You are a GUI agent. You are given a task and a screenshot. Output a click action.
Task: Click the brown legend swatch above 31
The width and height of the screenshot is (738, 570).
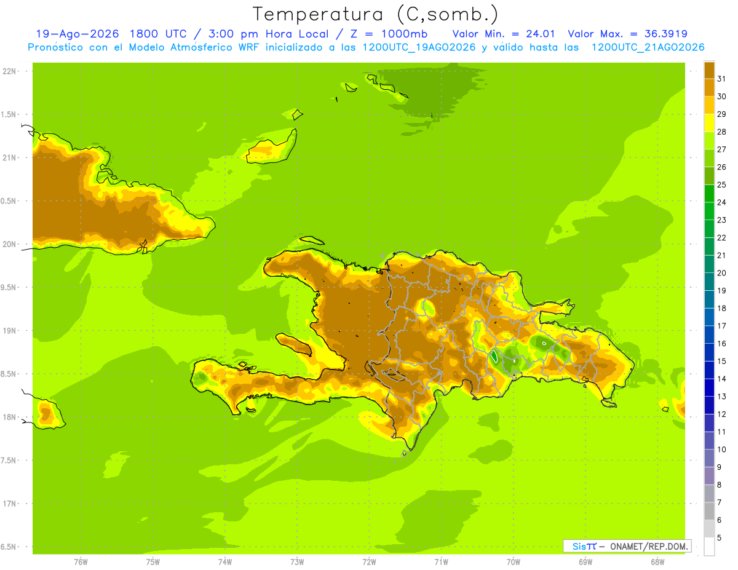click(x=709, y=70)
